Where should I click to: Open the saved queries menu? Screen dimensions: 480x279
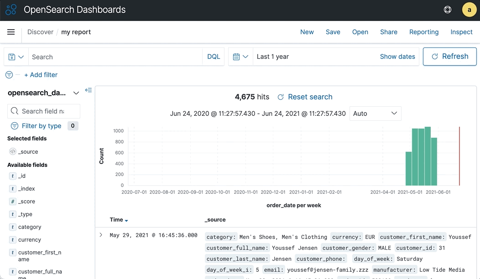click(16, 57)
